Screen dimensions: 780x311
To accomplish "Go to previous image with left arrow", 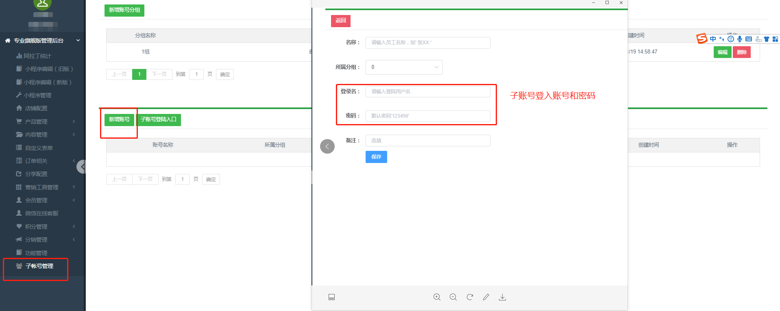I will 327,146.
